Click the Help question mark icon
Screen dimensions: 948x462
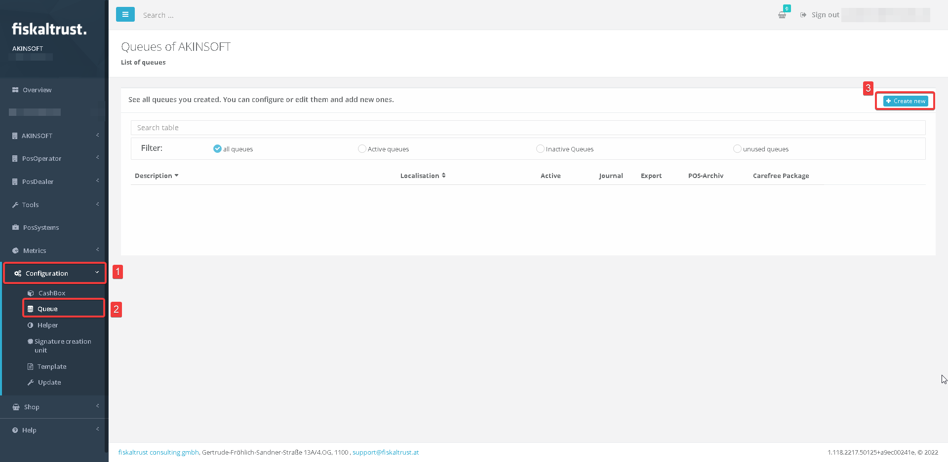point(15,430)
